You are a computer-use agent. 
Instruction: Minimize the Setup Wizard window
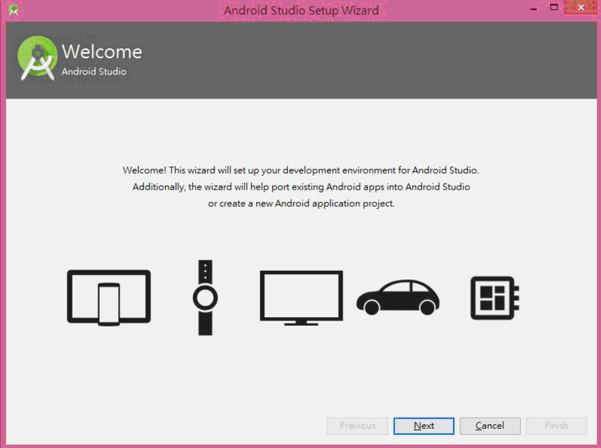[534, 8]
